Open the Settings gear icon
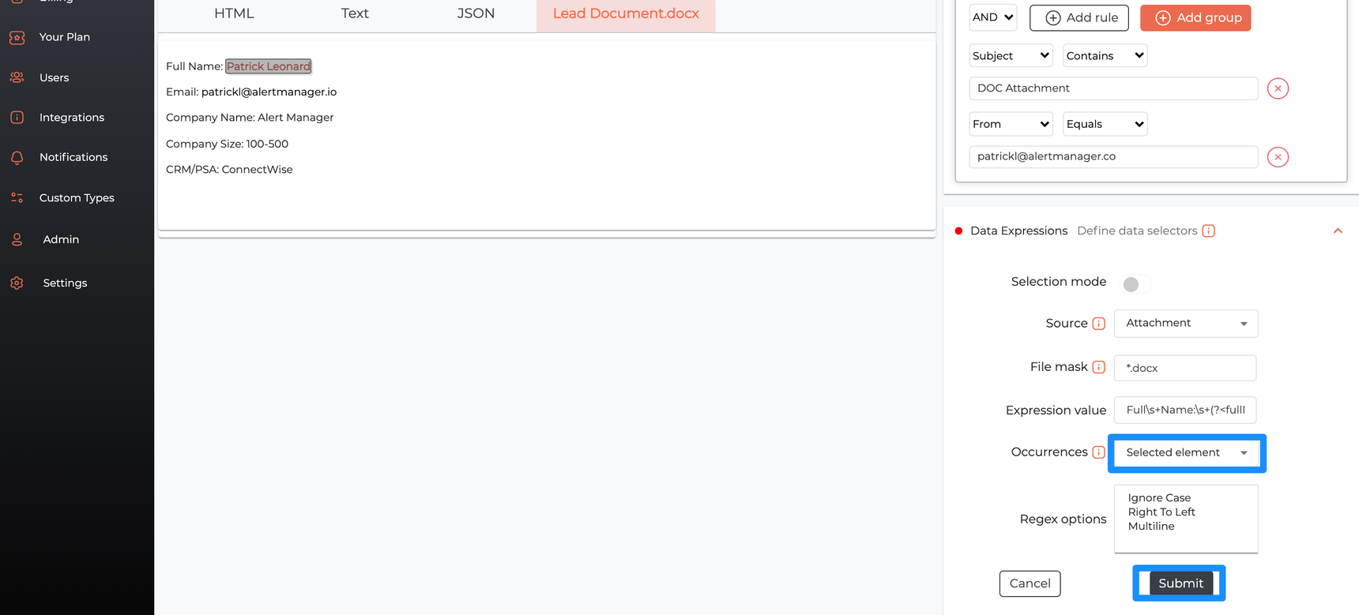Image resolution: width=1359 pixels, height=615 pixels. click(17, 283)
